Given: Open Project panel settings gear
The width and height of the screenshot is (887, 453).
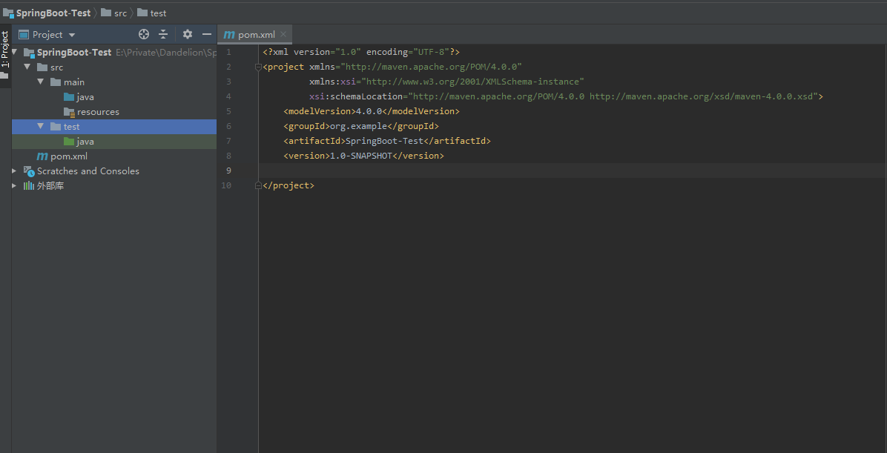Looking at the screenshot, I should [x=187, y=34].
